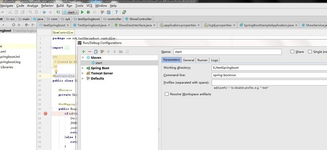Run the 'start' configuration with green play
This screenshot has height=150, width=327.
pyautogui.click(x=83, y=12)
